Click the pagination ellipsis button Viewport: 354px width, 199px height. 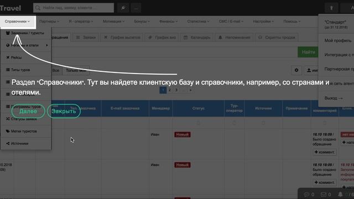pyautogui.click(x=184, y=90)
